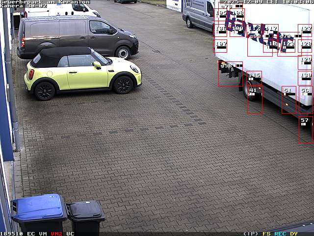Click the Gewerbepark camera name overlay
Screen dimensions: 314x236
click(x=45, y=2)
